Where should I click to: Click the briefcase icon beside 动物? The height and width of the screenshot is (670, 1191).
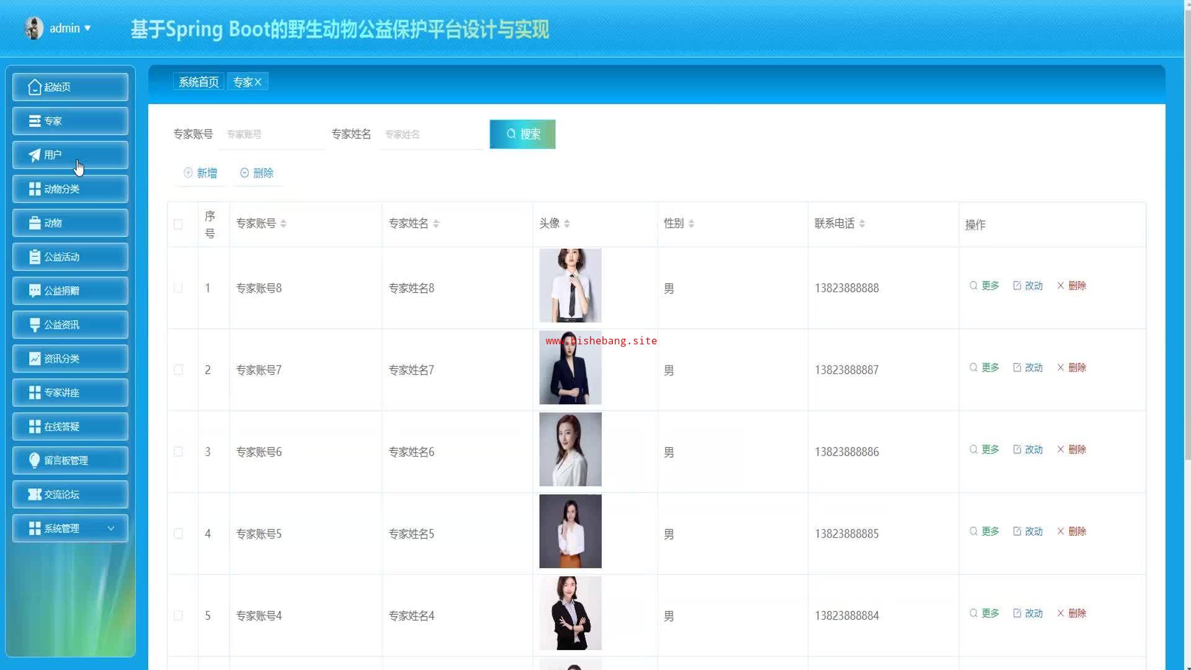point(35,223)
